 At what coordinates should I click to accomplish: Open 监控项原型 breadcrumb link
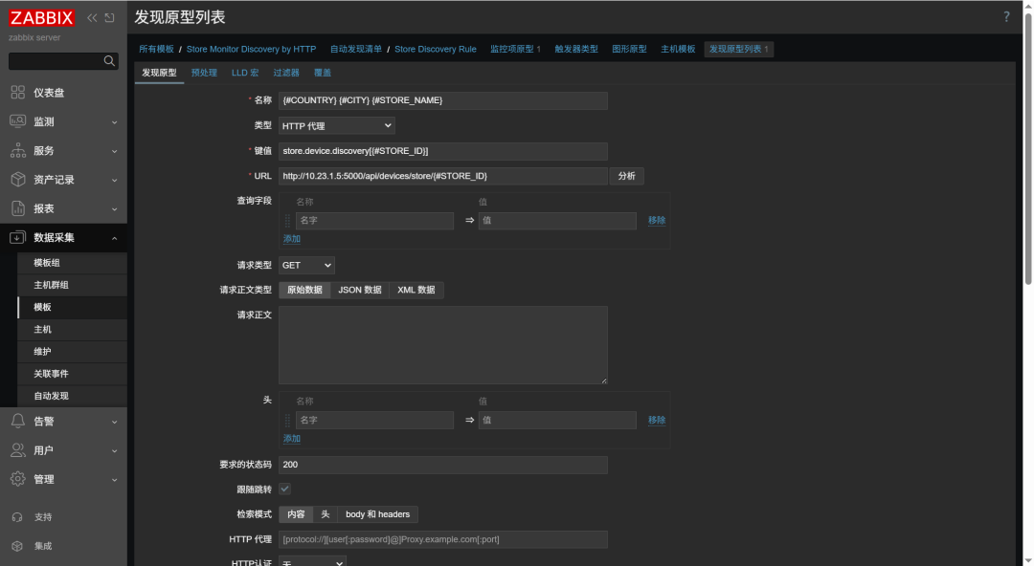tap(511, 50)
